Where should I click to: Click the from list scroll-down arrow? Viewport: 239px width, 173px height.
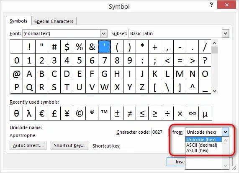coord(225,165)
